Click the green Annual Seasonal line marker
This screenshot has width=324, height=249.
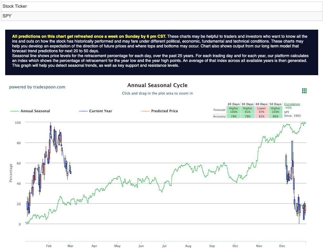coord(15,111)
